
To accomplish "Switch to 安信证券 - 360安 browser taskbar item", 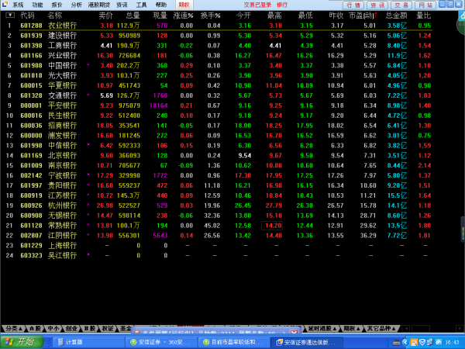I will click(160, 342).
